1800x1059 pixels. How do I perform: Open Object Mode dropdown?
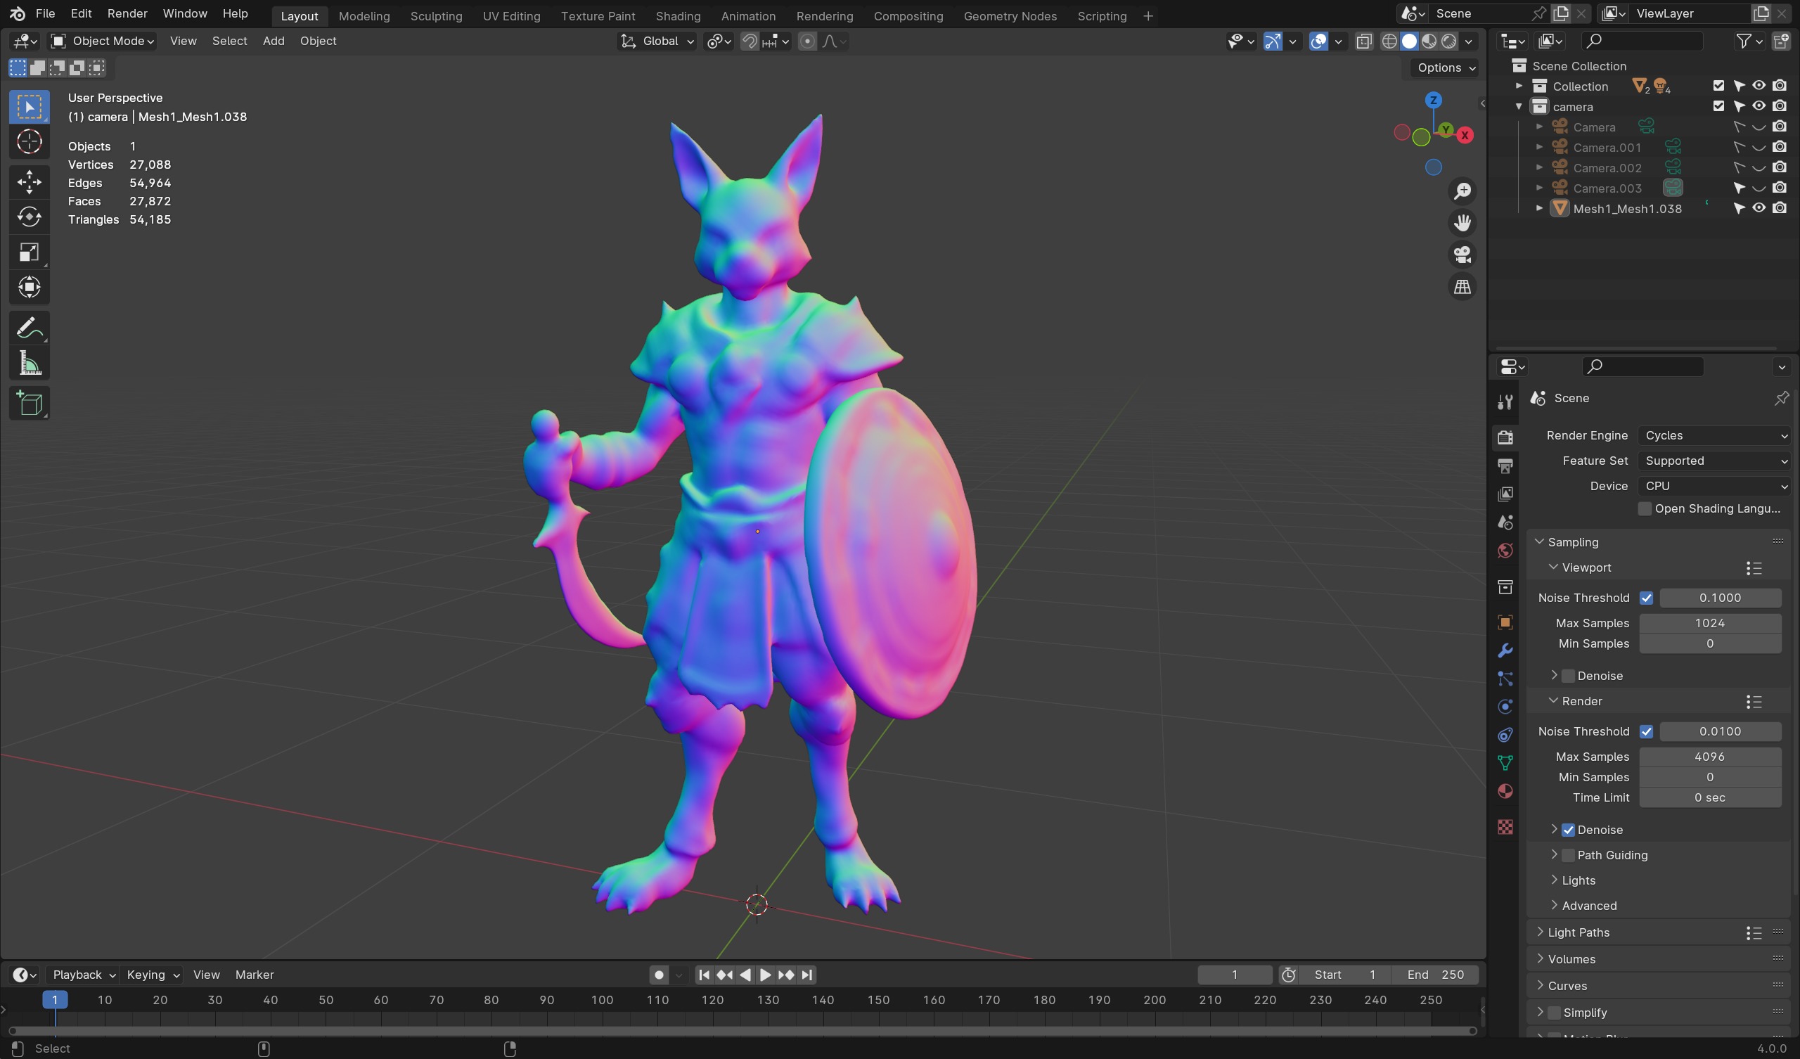103,41
